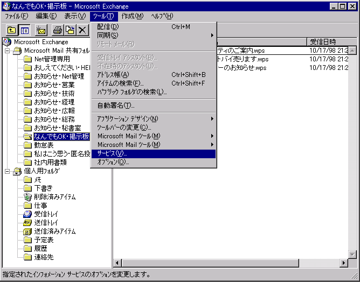Open the 作成(M) menu in menu bar

click(x=133, y=16)
